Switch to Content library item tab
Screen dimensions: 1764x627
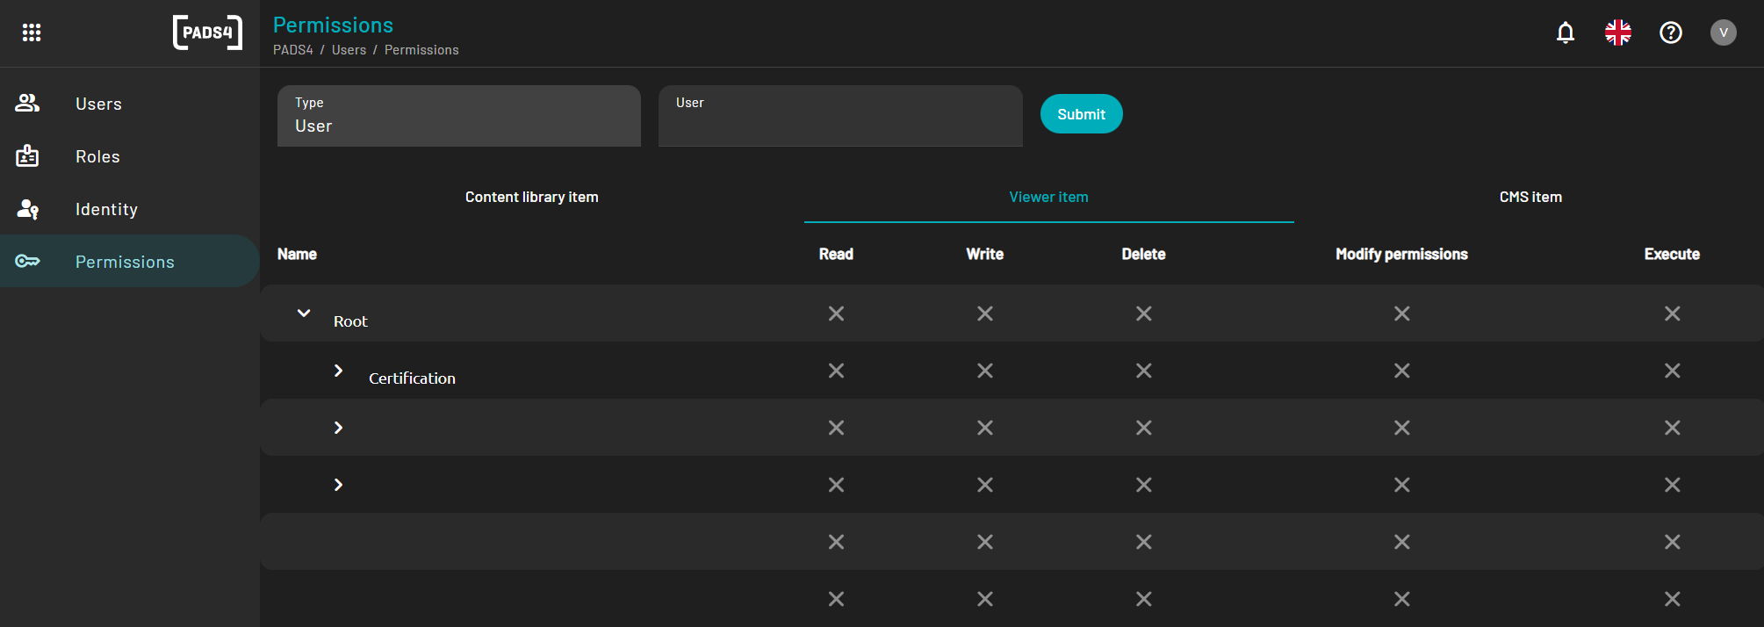(x=532, y=197)
